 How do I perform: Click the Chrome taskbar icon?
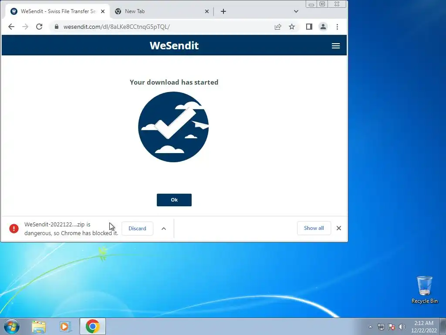pyautogui.click(x=93, y=326)
